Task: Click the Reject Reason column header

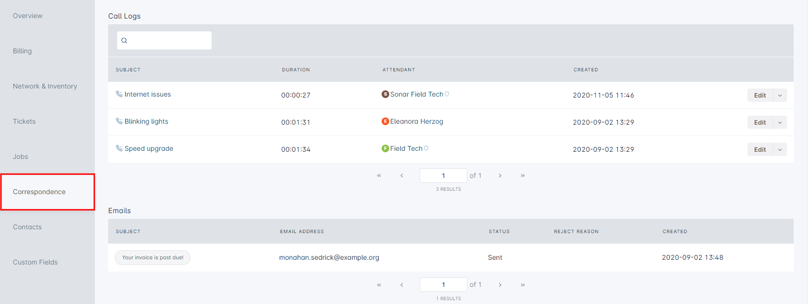Action: tap(576, 231)
